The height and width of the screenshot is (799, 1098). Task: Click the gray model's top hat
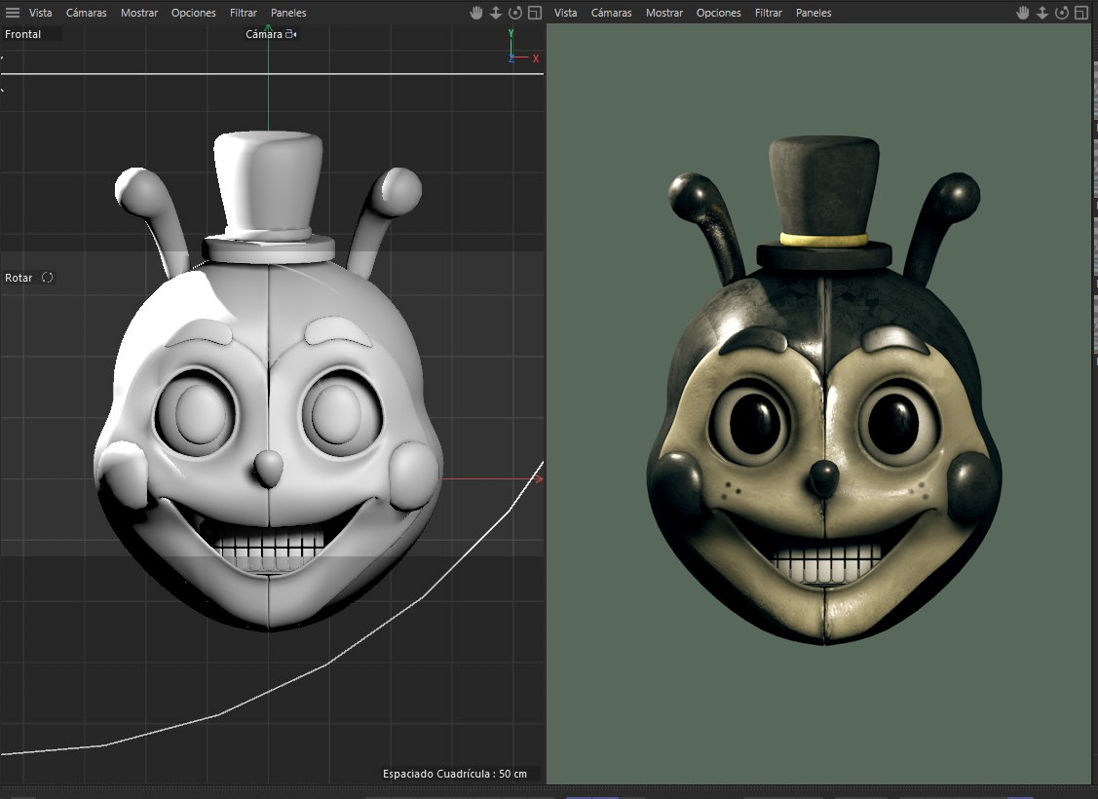(x=269, y=196)
